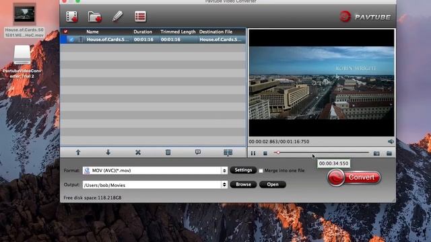Click the Name column header
The height and width of the screenshot is (242, 431).
92,32
